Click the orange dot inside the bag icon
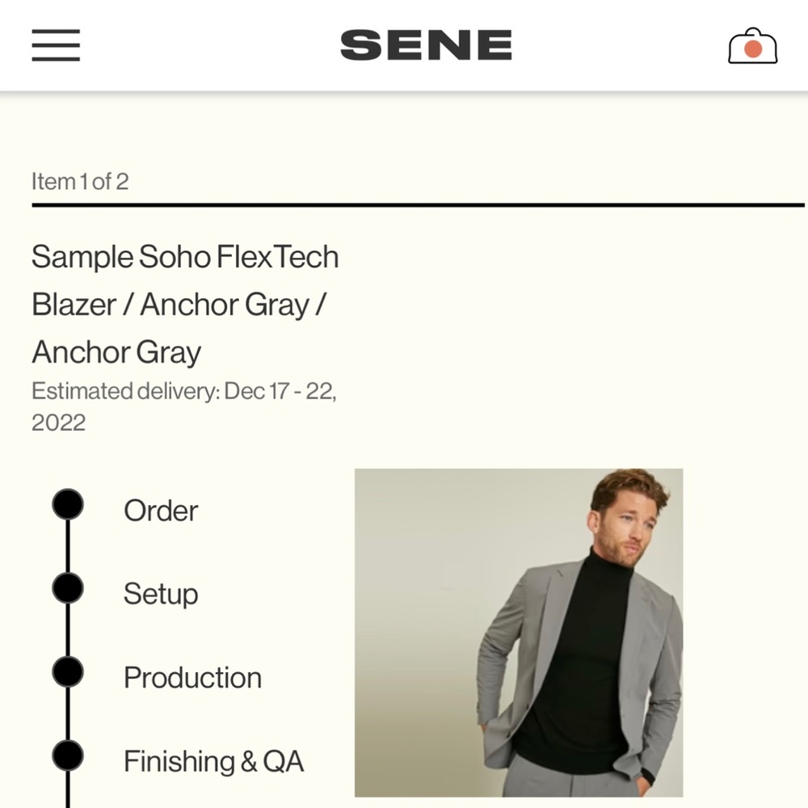This screenshot has width=808, height=808. 752,50
